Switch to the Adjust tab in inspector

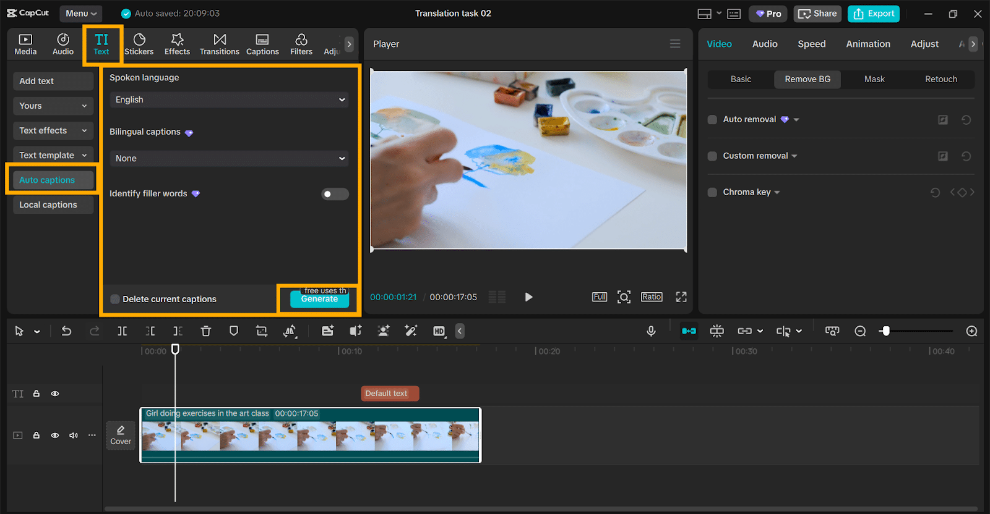pos(924,44)
